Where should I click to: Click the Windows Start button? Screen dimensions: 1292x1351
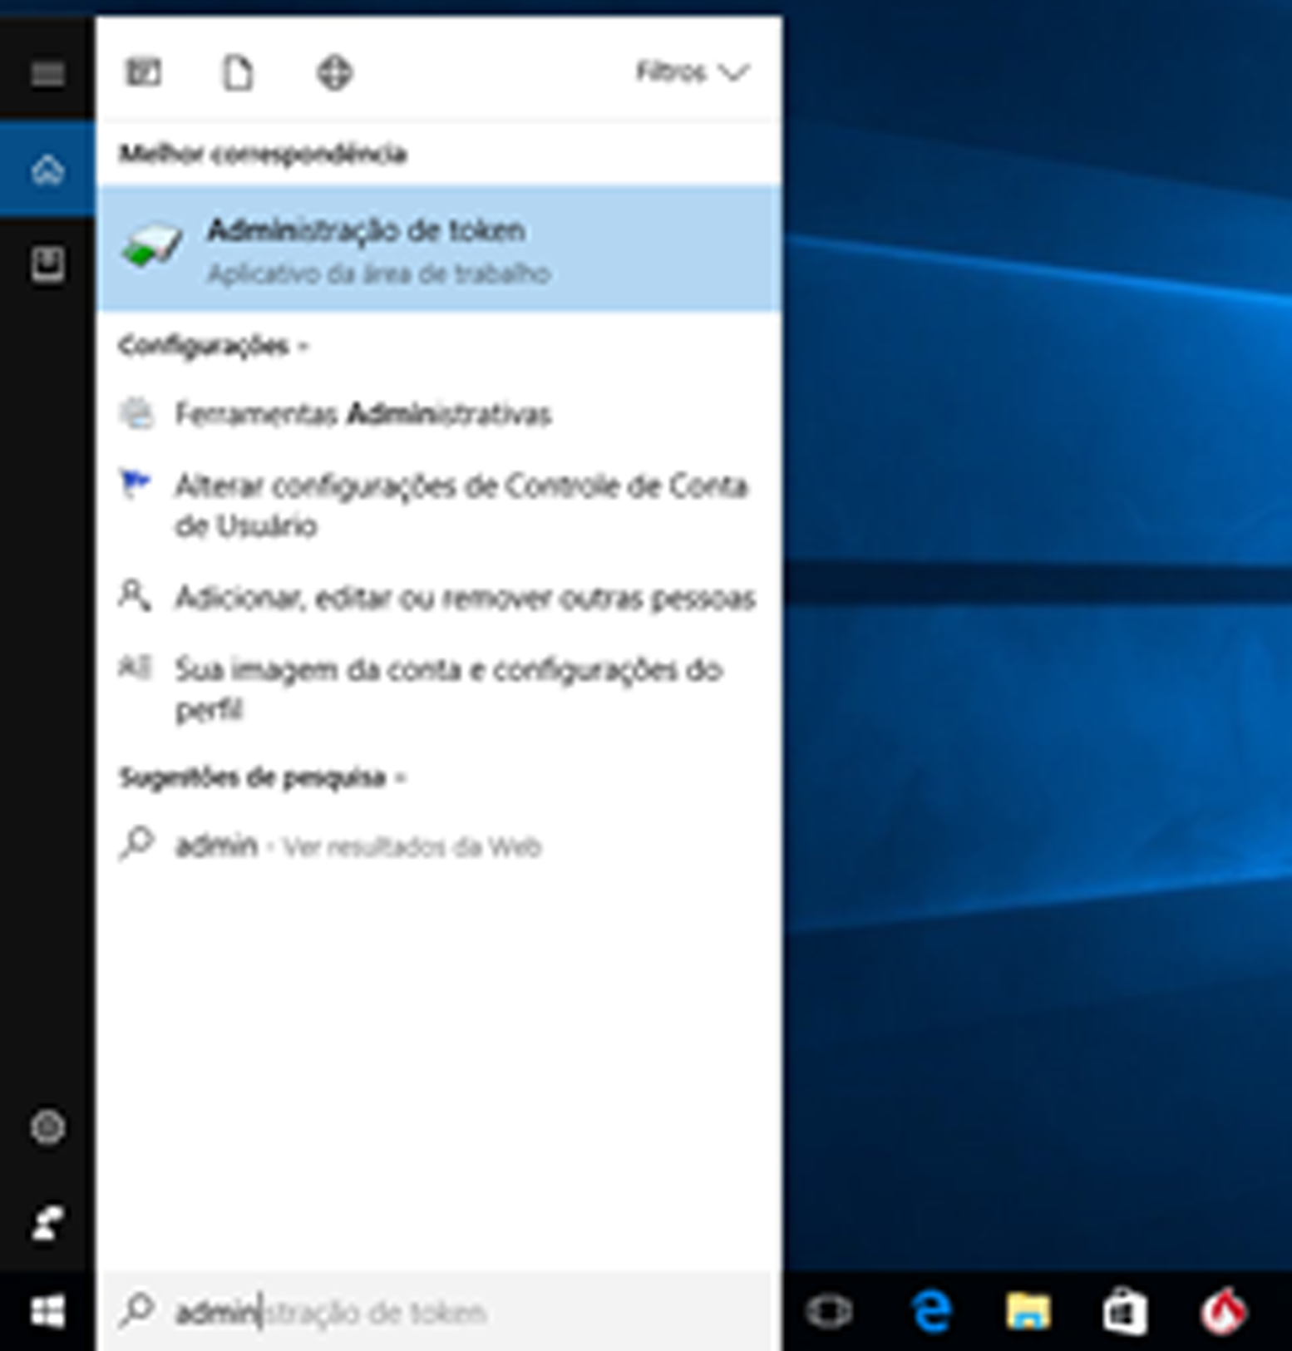[x=47, y=1312]
